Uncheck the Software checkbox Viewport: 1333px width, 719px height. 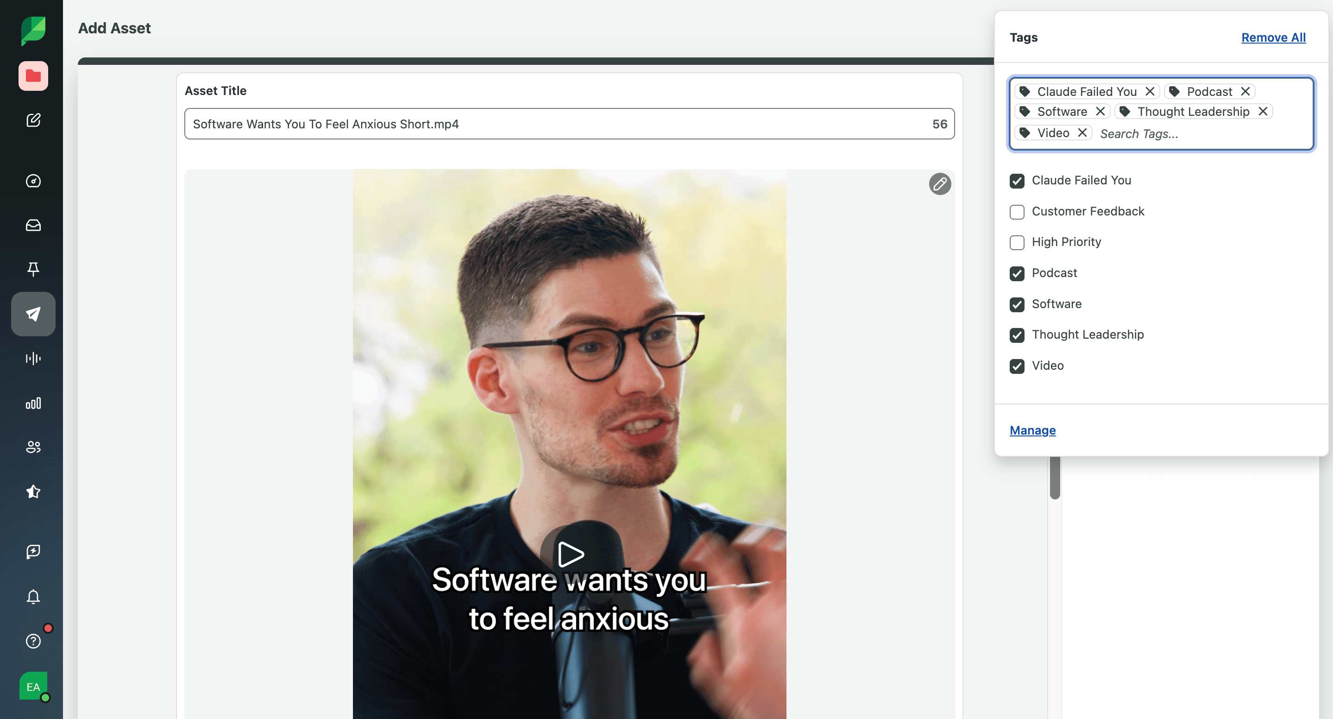[1017, 304]
